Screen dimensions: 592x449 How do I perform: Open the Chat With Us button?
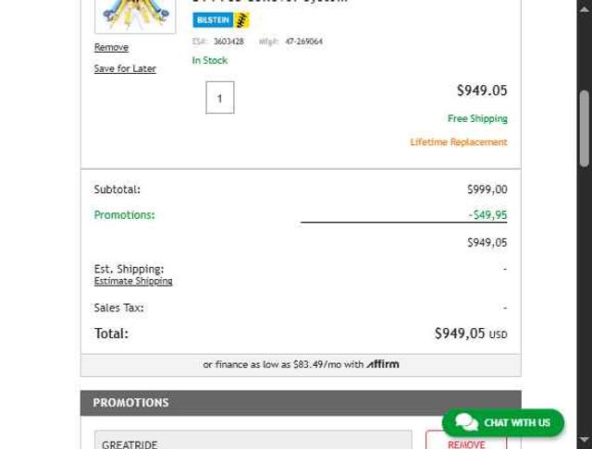(516, 423)
